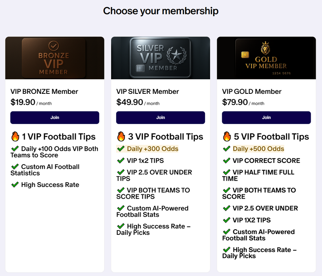Viewport: 322px width, 276px height.
Task: Click the flame icon beside 1 VIP Football Tips
Action: 15,137
